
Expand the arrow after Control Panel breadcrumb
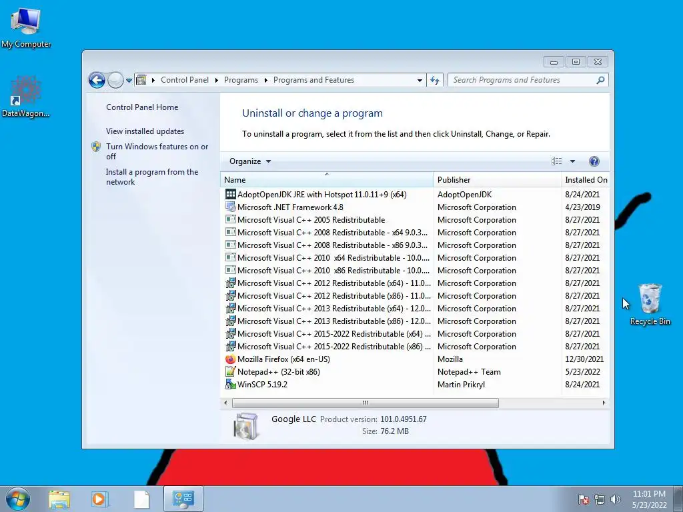(217, 80)
